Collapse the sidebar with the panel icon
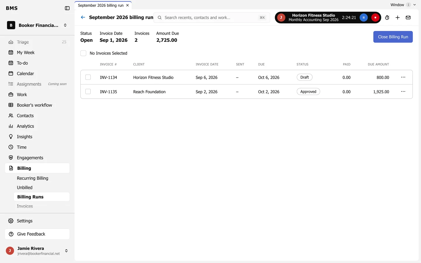 (67, 8)
